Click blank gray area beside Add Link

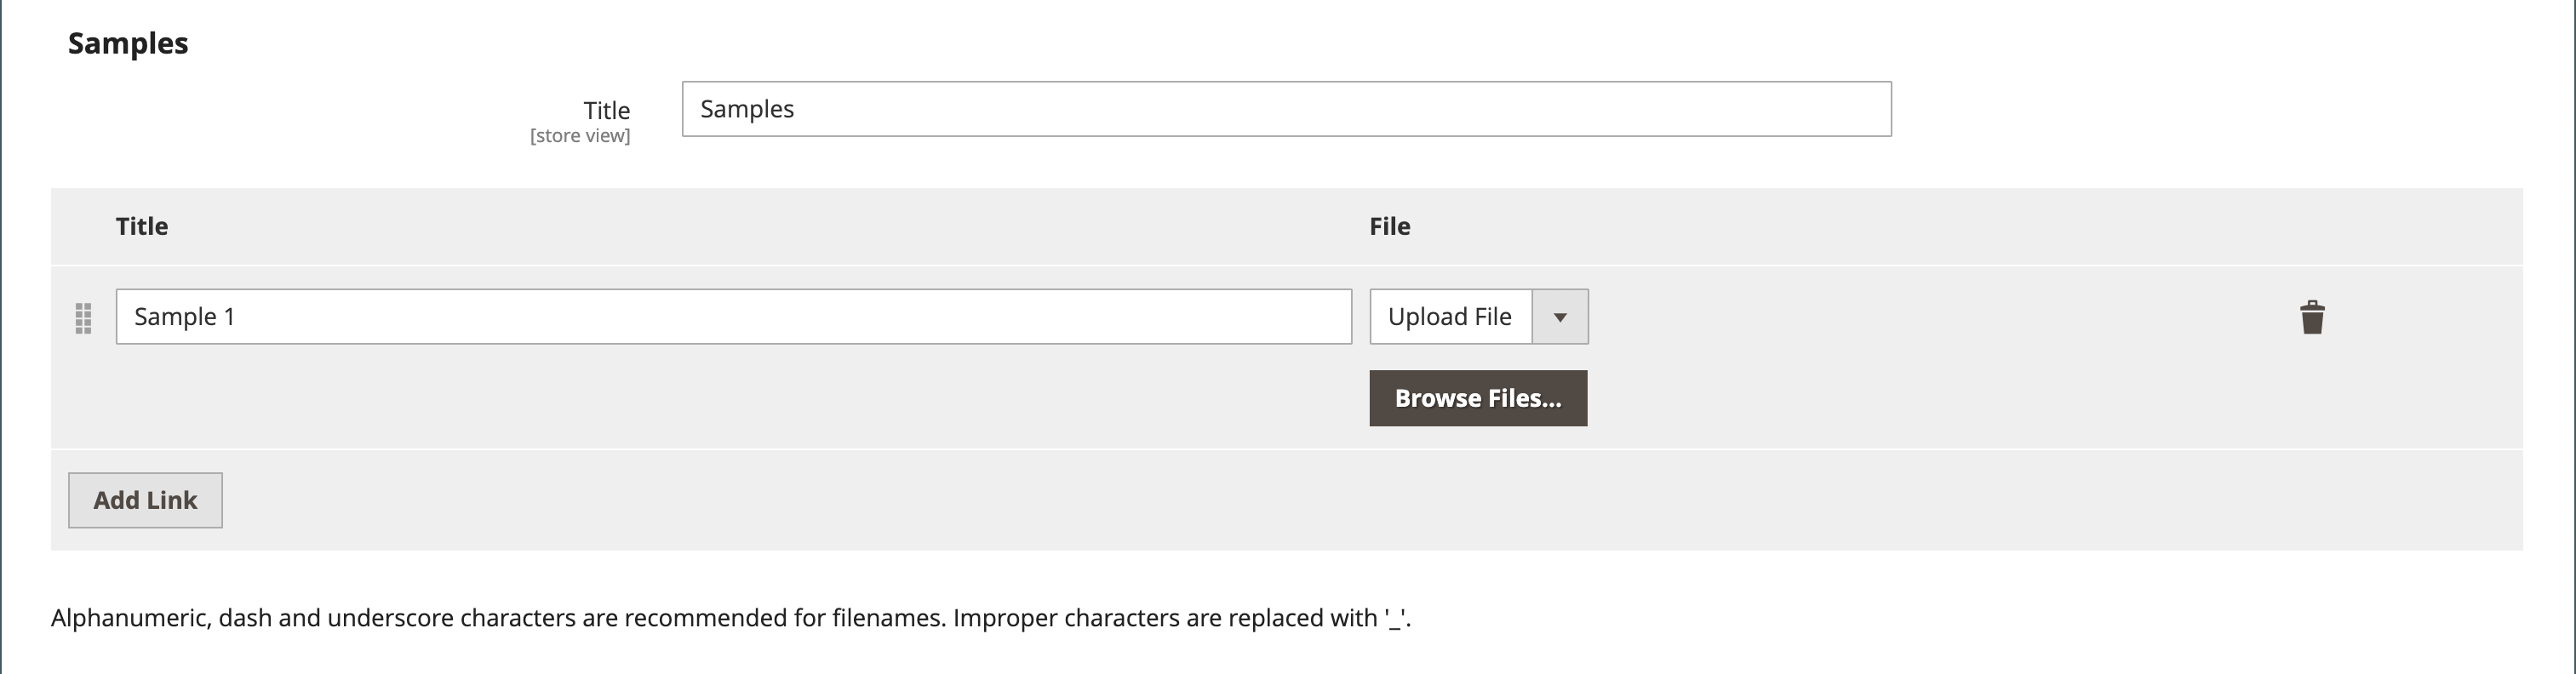(x=1200, y=500)
